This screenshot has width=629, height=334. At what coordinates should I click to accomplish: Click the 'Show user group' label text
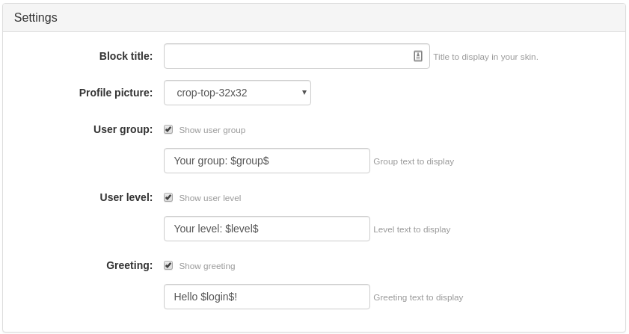pyautogui.click(x=212, y=130)
